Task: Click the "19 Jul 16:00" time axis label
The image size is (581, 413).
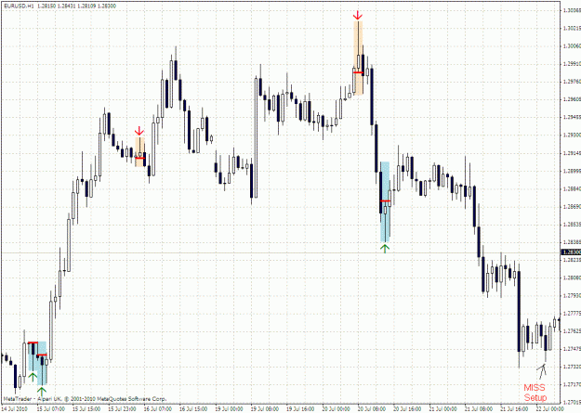Action: click(300, 409)
